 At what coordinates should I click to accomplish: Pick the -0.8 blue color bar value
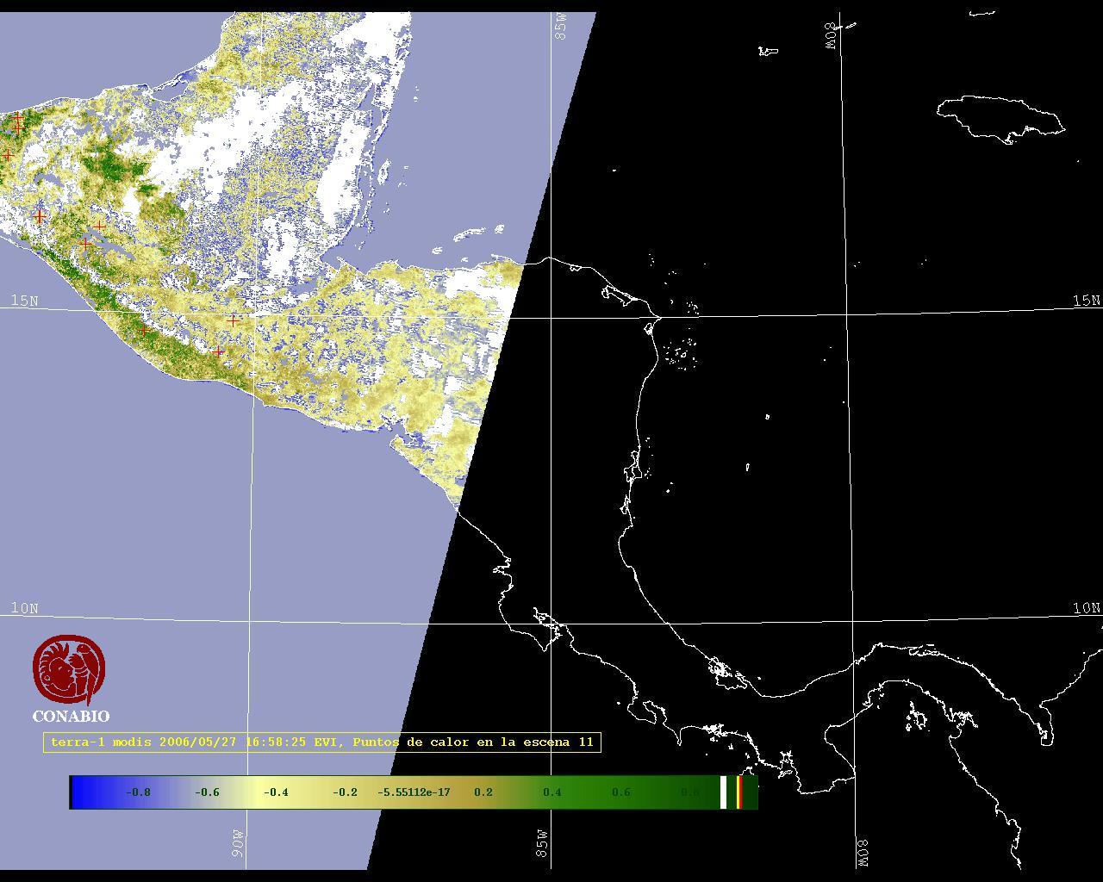138,792
